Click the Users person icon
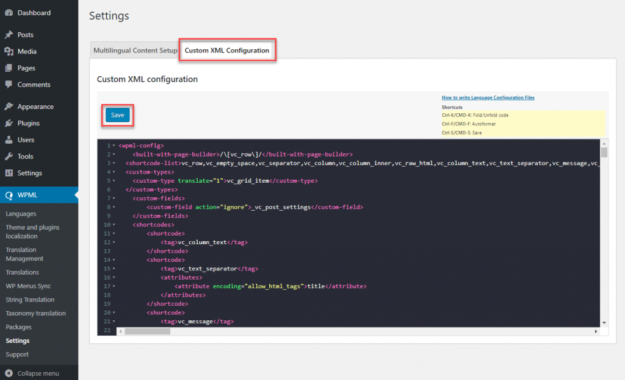The image size is (625, 380). pyautogui.click(x=9, y=140)
